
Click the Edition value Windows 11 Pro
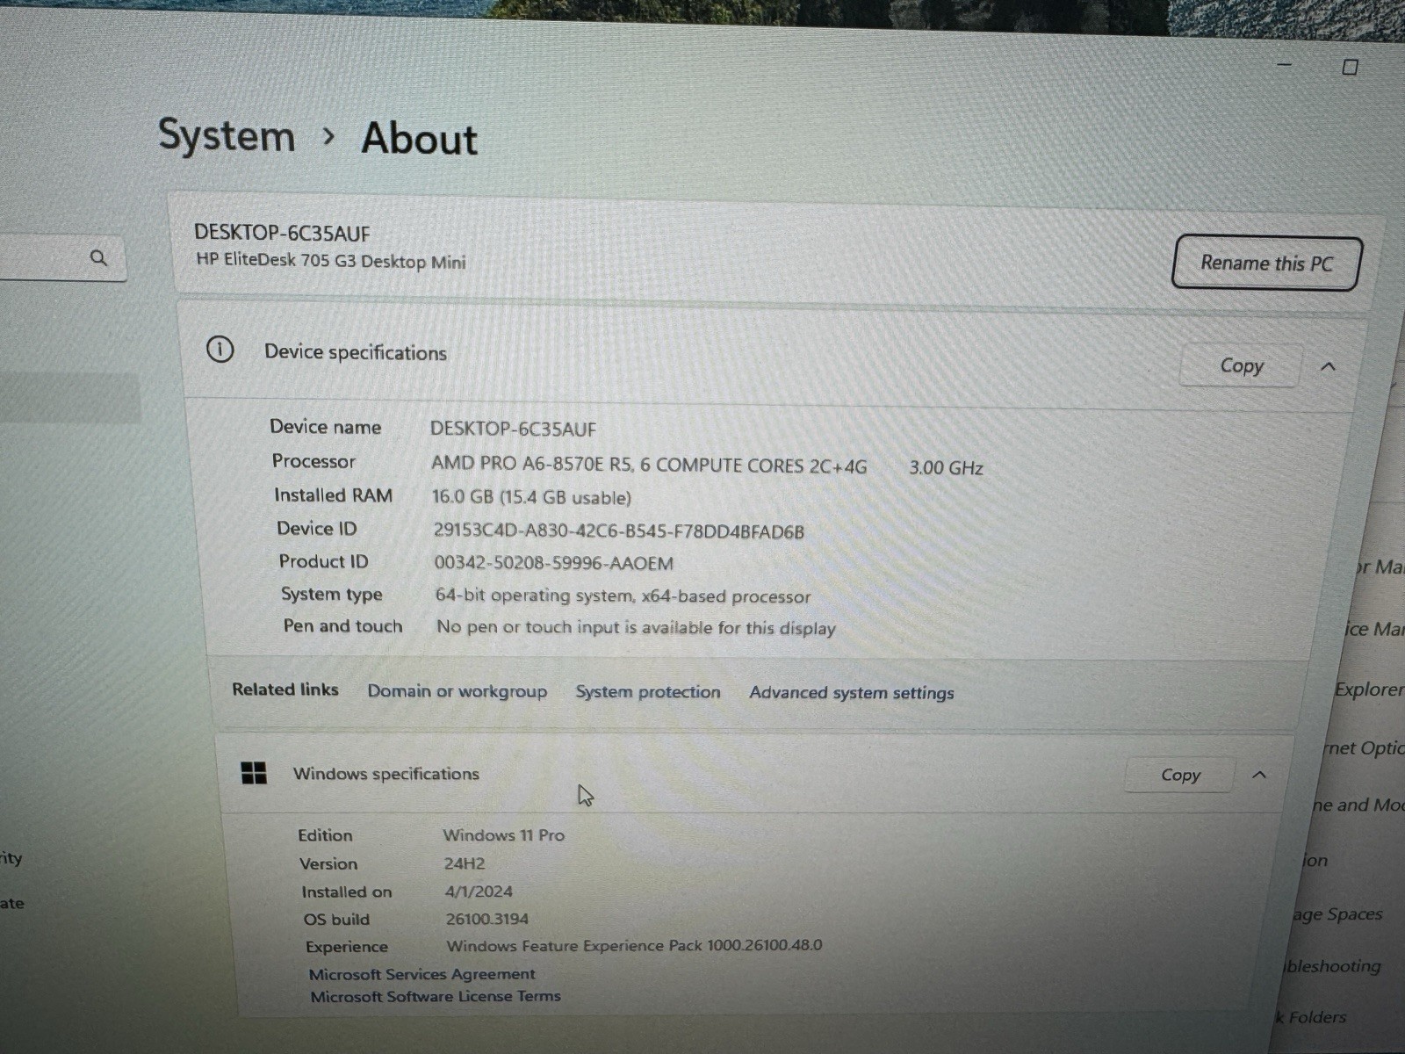pyautogui.click(x=503, y=834)
